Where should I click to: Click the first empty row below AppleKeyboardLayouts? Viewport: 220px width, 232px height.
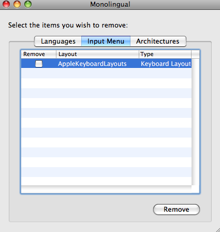pyautogui.click(x=106, y=73)
